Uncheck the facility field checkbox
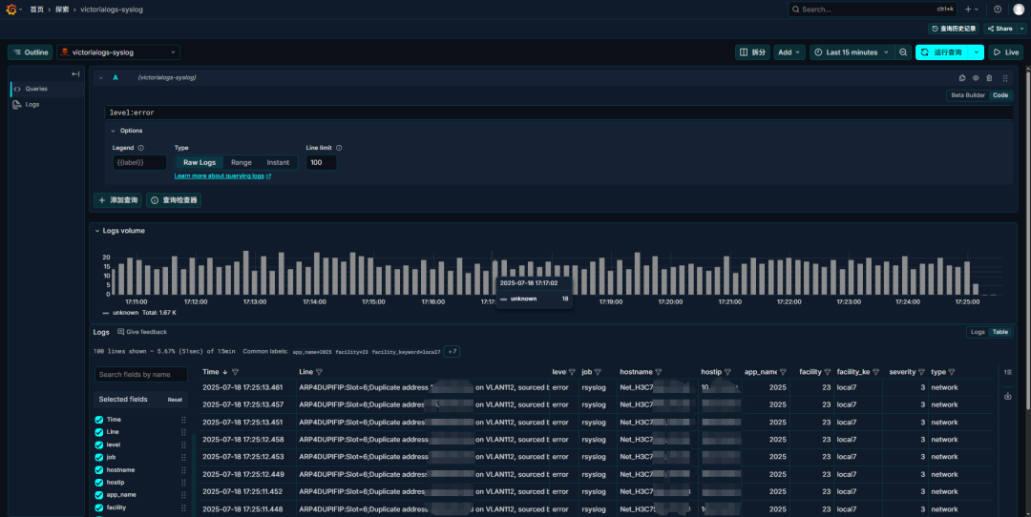This screenshot has height=517, width=1031. [98, 507]
